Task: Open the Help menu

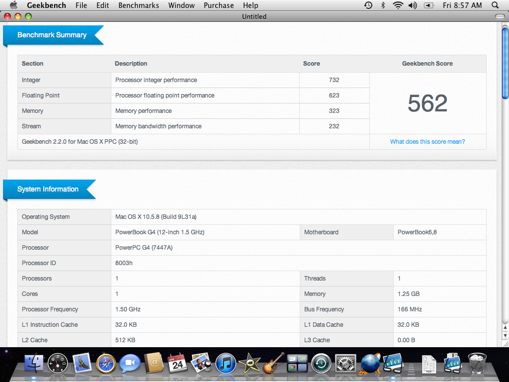Action: tap(251, 5)
